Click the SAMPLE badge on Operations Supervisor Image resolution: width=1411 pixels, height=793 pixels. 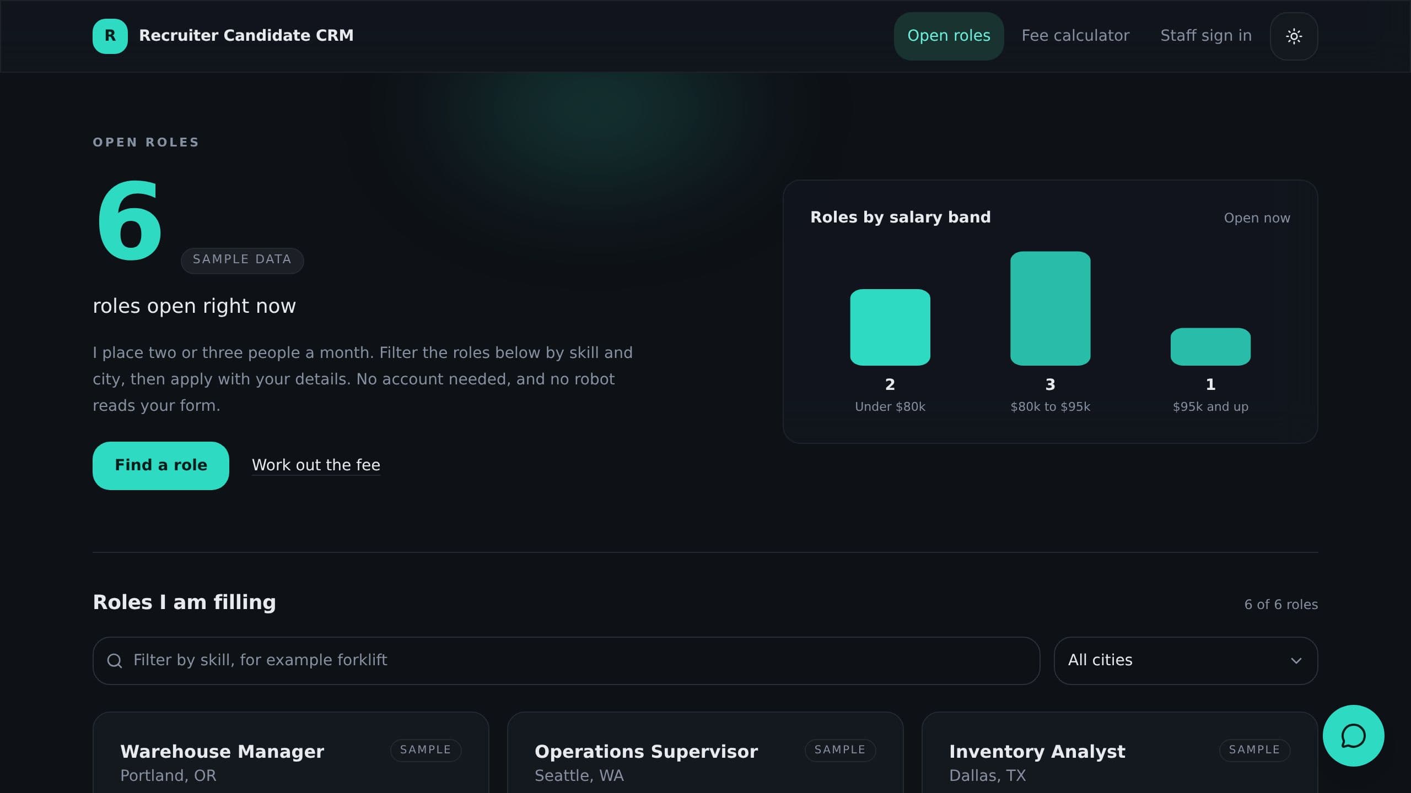point(840,750)
